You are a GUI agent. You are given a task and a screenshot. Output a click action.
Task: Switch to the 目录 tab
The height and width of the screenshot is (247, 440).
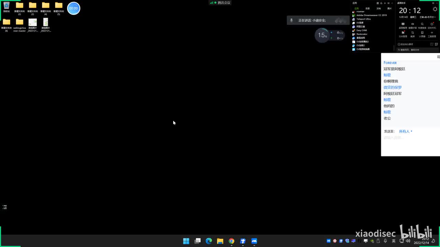click(x=367, y=9)
